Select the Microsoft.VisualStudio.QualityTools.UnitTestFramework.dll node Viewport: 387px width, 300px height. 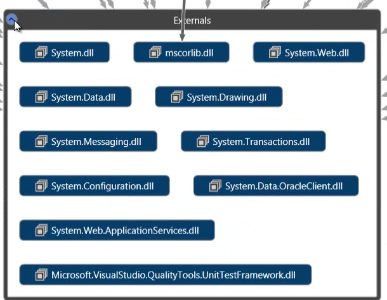166,275
